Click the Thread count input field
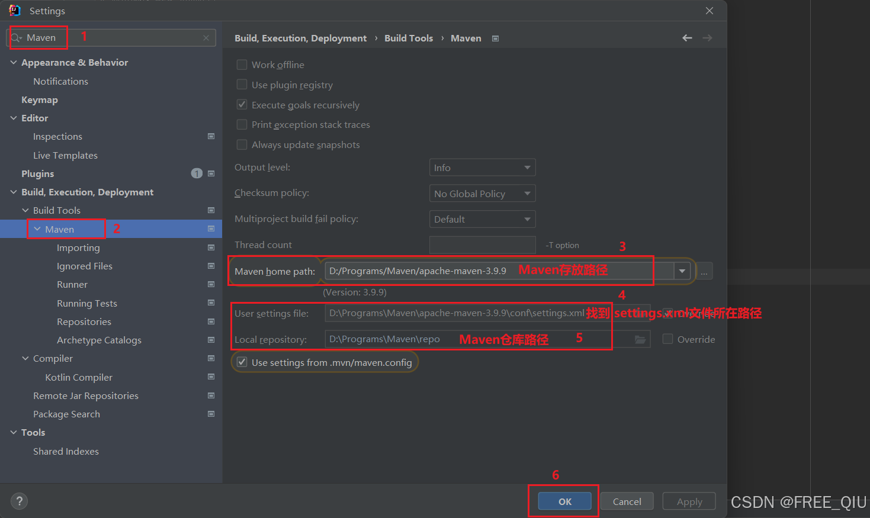The image size is (870, 518). [482, 245]
